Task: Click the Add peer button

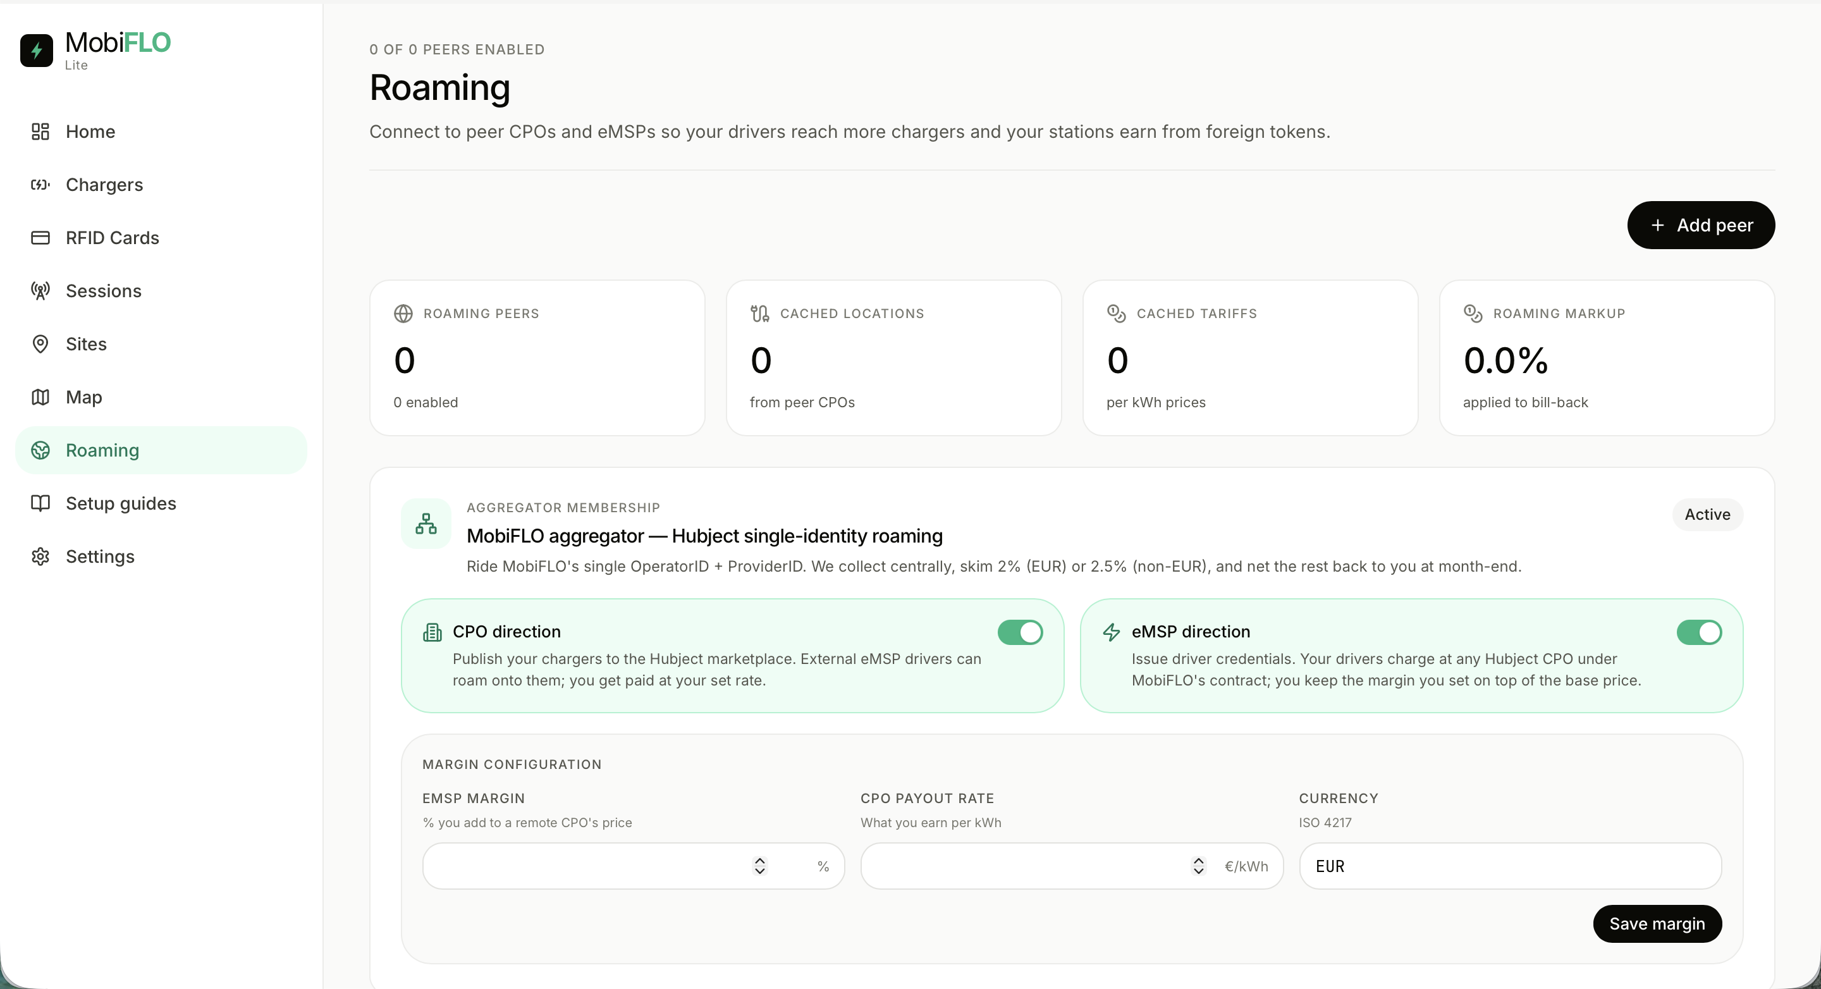Action: pyautogui.click(x=1701, y=225)
